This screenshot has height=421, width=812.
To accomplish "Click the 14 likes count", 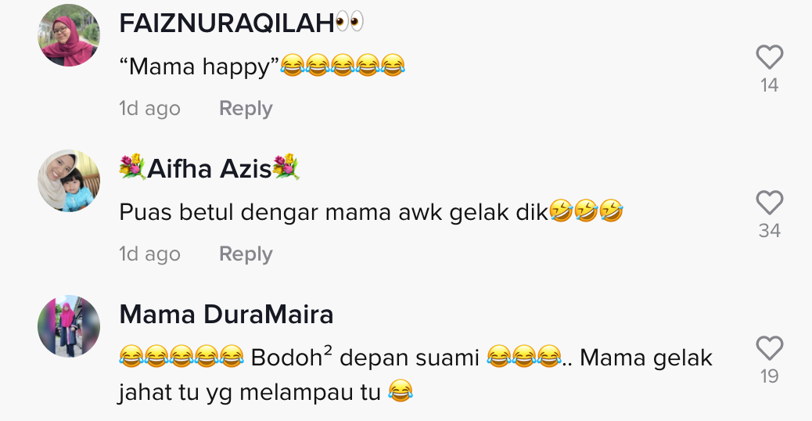I will [770, 85].
